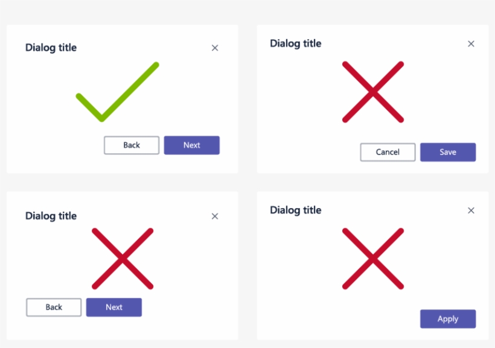Click the Cancel button
Screen dimensions: 495x348
tap(388, 152)
